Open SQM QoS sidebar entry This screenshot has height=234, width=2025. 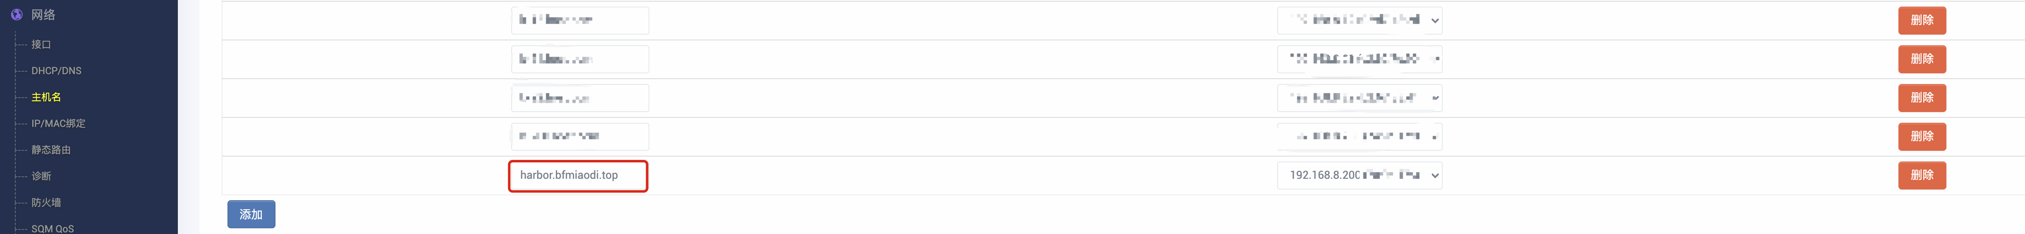point(53,229)
